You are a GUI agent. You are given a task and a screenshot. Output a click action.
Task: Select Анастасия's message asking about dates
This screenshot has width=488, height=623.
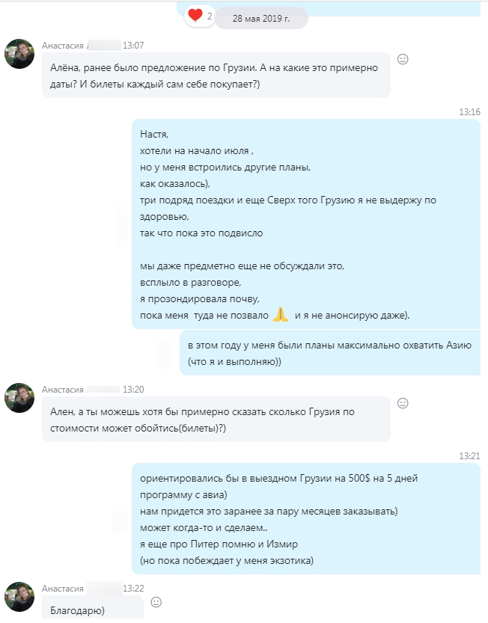[x=216, y=75]
